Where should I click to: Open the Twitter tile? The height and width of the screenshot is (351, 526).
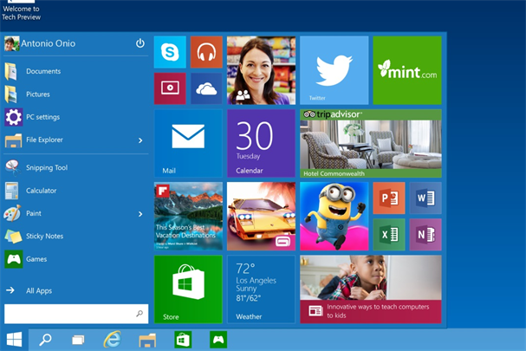coord(334,70)
